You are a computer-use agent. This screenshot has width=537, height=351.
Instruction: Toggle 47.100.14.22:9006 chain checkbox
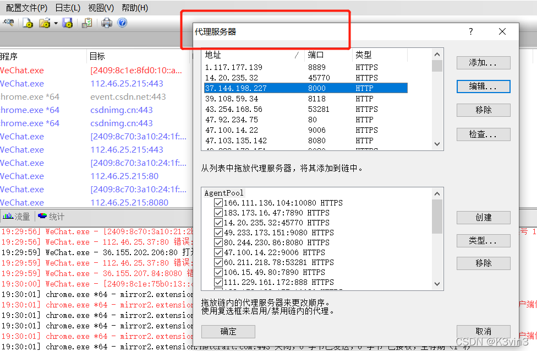click(x=218, y=252)
